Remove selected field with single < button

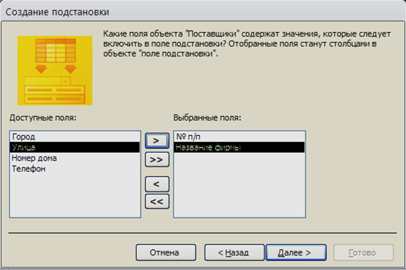[157, 184]
